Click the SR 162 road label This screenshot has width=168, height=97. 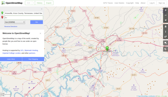coord(64,55)
